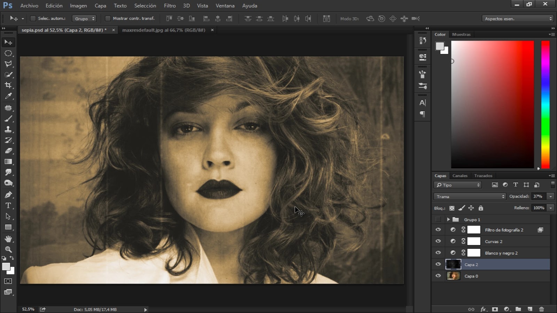
Task: Select the Hand tool
Action: [8, 239]
